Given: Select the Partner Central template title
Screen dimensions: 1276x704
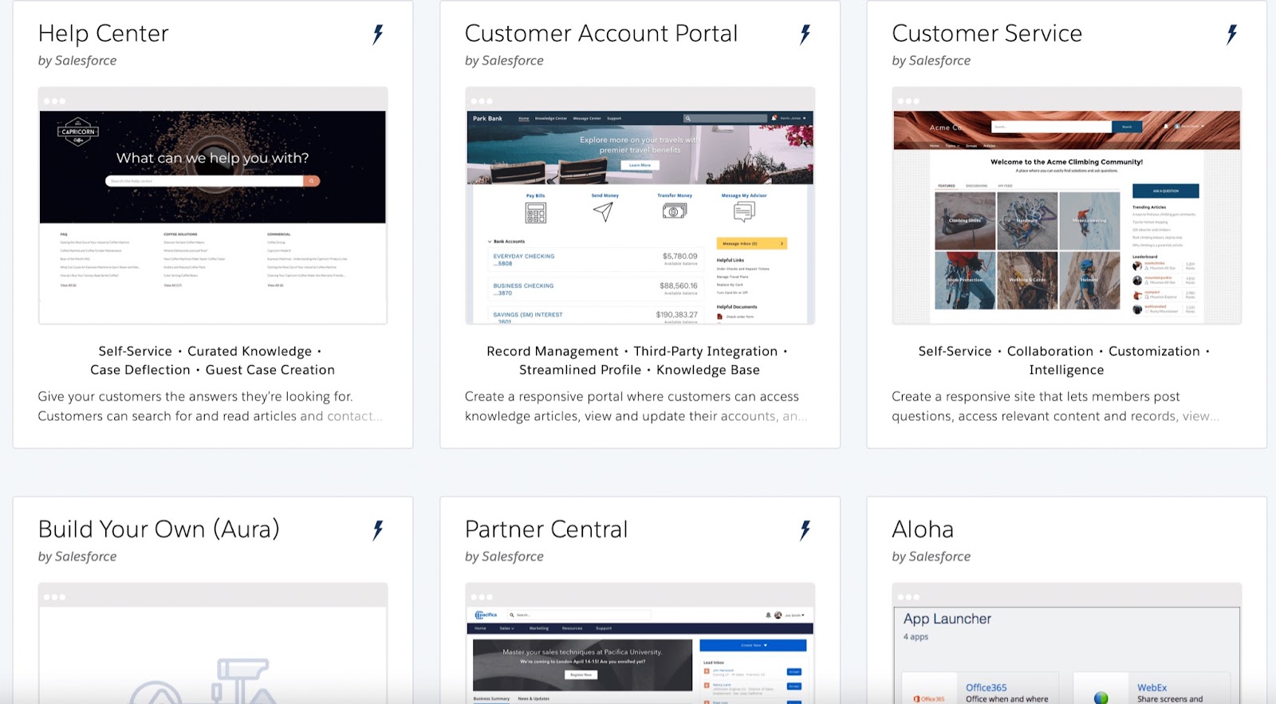Looking at the screenshot, I should coord(546,529).
